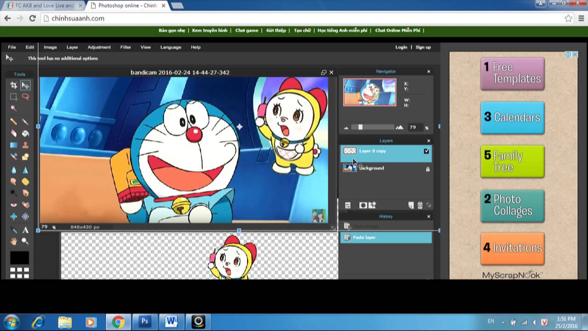The image size is (588, 331).
Task: Open the View menu
Action: pos(146,47)
